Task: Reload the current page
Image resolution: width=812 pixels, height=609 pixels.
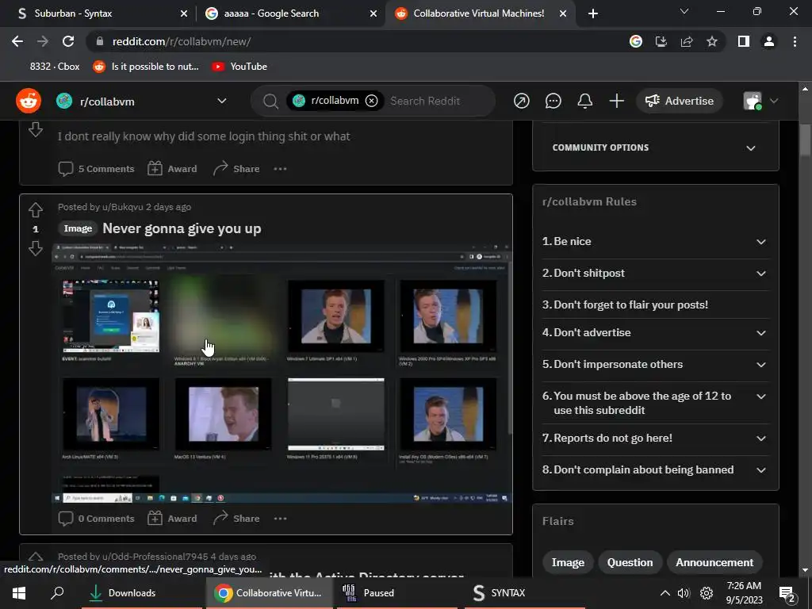Action: pyautogui.click(x=68, y=41)
